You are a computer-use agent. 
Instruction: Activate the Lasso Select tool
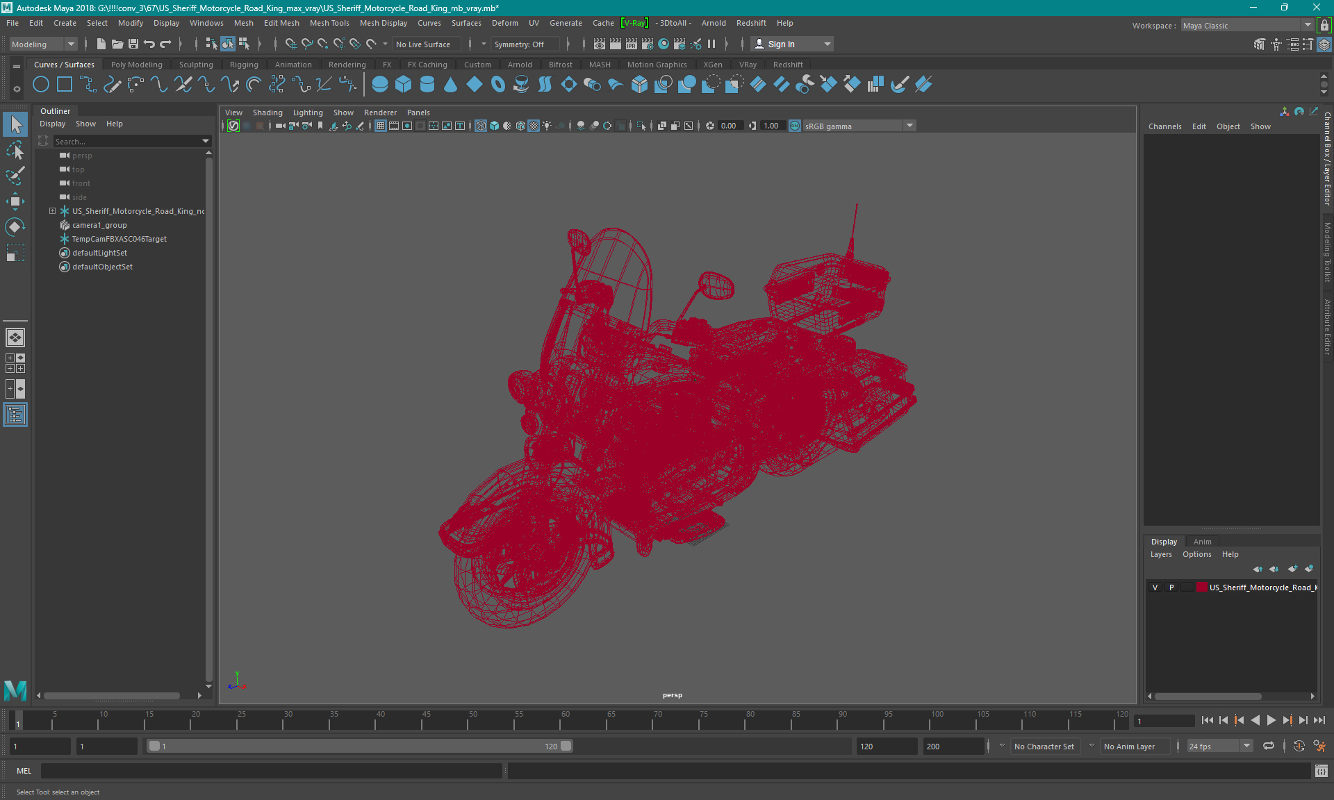[x=15, y=150]
